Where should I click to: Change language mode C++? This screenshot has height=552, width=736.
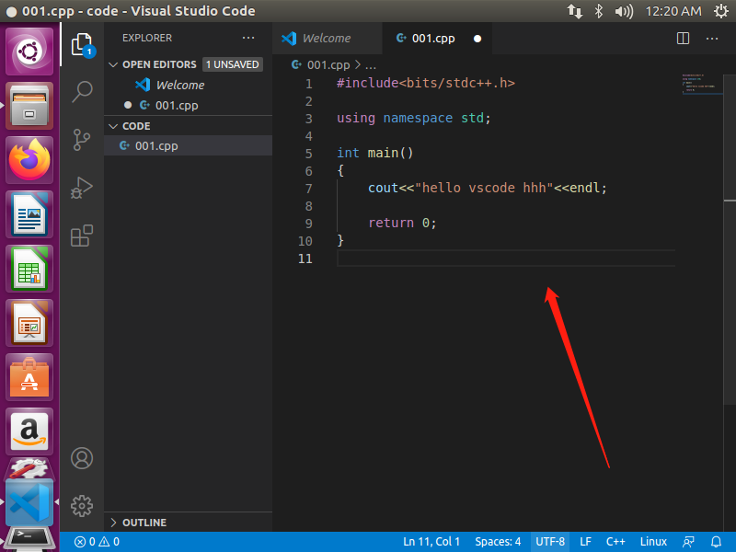pos(615,542)
